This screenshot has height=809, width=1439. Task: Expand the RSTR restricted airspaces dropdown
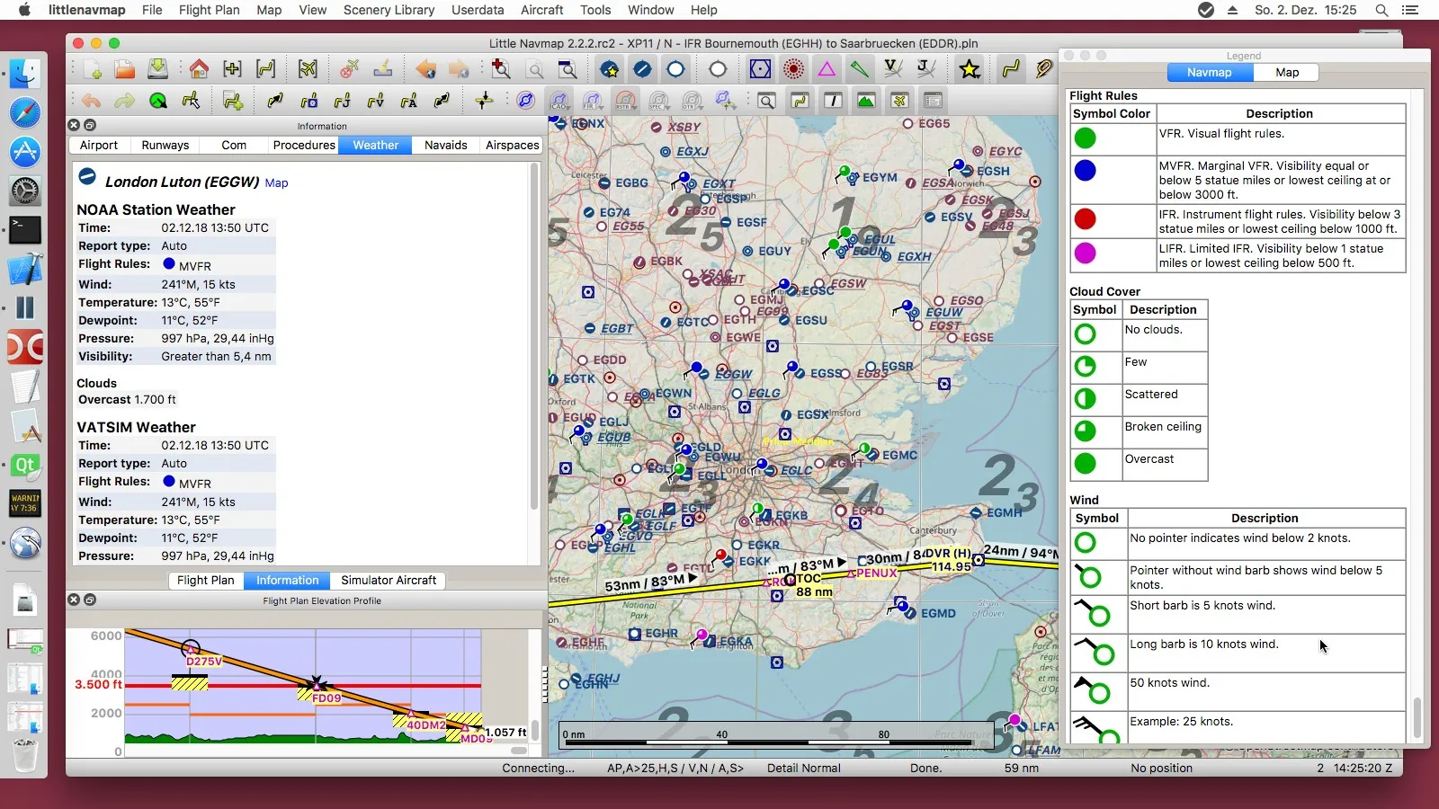tap(626, 101)
